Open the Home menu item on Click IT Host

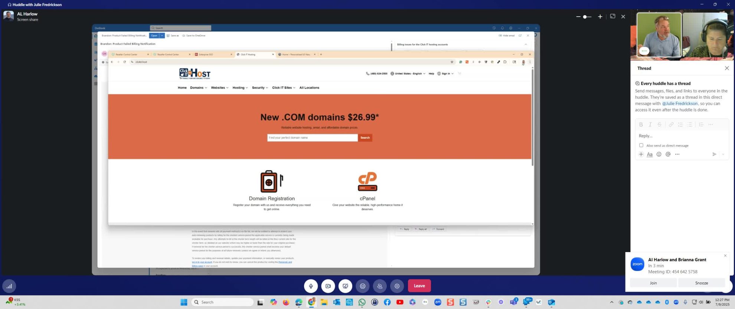tap(182, 88)
